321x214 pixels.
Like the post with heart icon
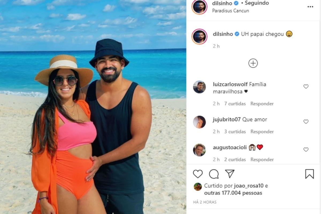tap(198, 174)
